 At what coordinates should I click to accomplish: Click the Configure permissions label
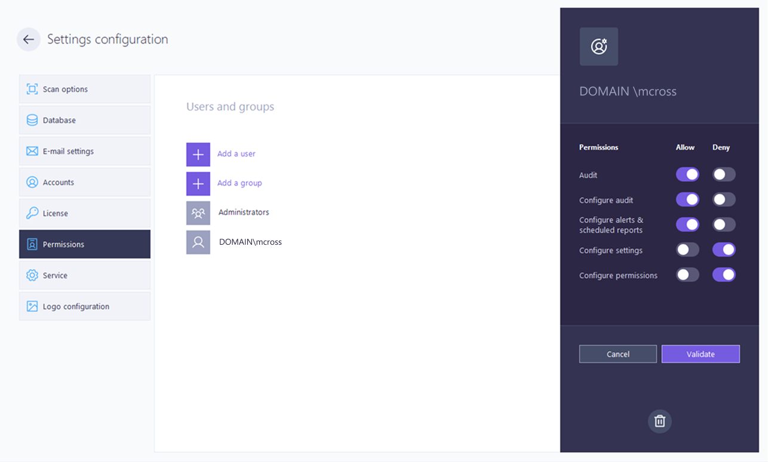tap(618, 276)
